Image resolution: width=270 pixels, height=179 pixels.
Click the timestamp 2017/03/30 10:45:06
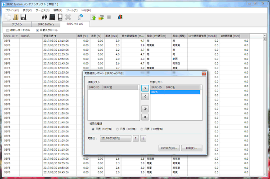[56, 172]
